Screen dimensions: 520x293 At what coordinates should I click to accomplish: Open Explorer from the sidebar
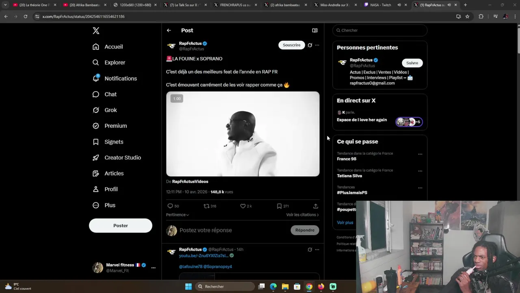pos(109,63)
